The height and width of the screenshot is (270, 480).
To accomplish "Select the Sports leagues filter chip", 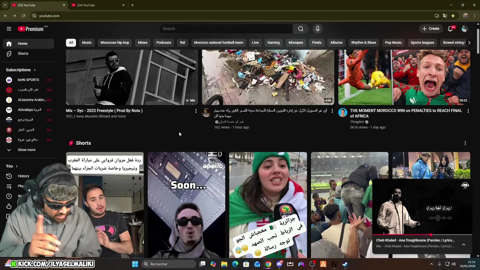I will click(422, 43).
